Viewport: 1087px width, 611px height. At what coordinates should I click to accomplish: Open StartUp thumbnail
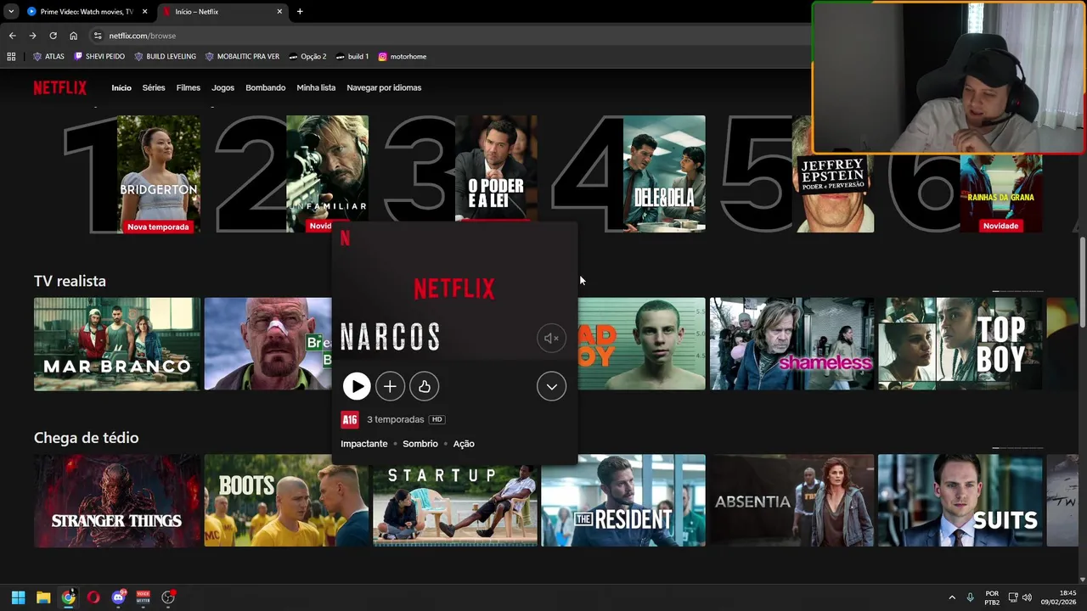click(455, 506)
